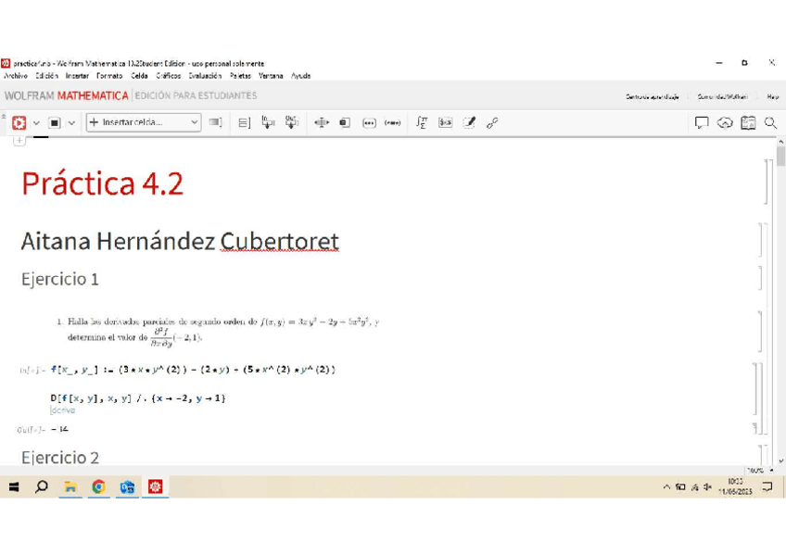786x555 pixels.
Task: Click the notebook vertical scrollbar thumb
Action: 781,156
